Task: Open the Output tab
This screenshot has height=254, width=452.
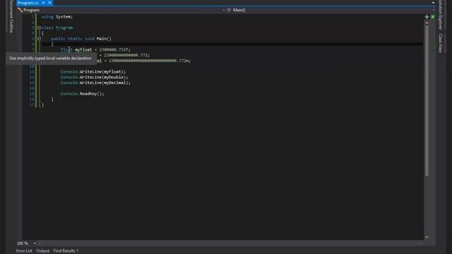Action: tap(42, 251)
